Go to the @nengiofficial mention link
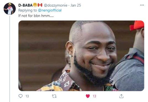This screenshot has height=102, width=148. click(x=50, y=10)
